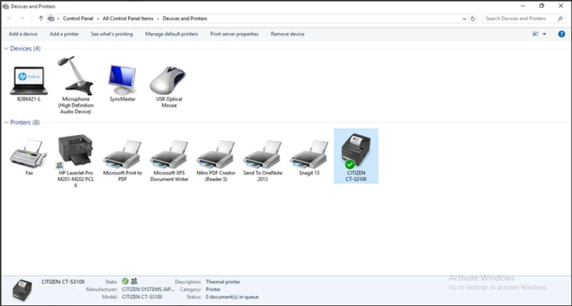Click CITIZEN CT-S310II name in details pane
Viewport: 572px width, 306px height.
[63, 282]
